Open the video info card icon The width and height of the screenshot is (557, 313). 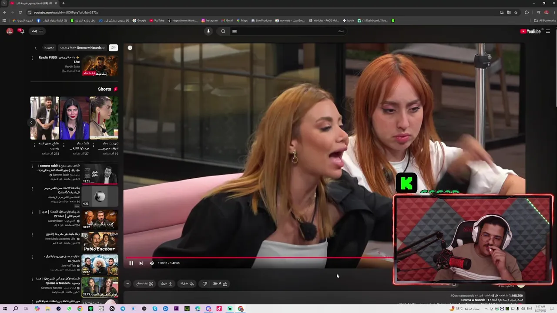click(x=130, y=48)
